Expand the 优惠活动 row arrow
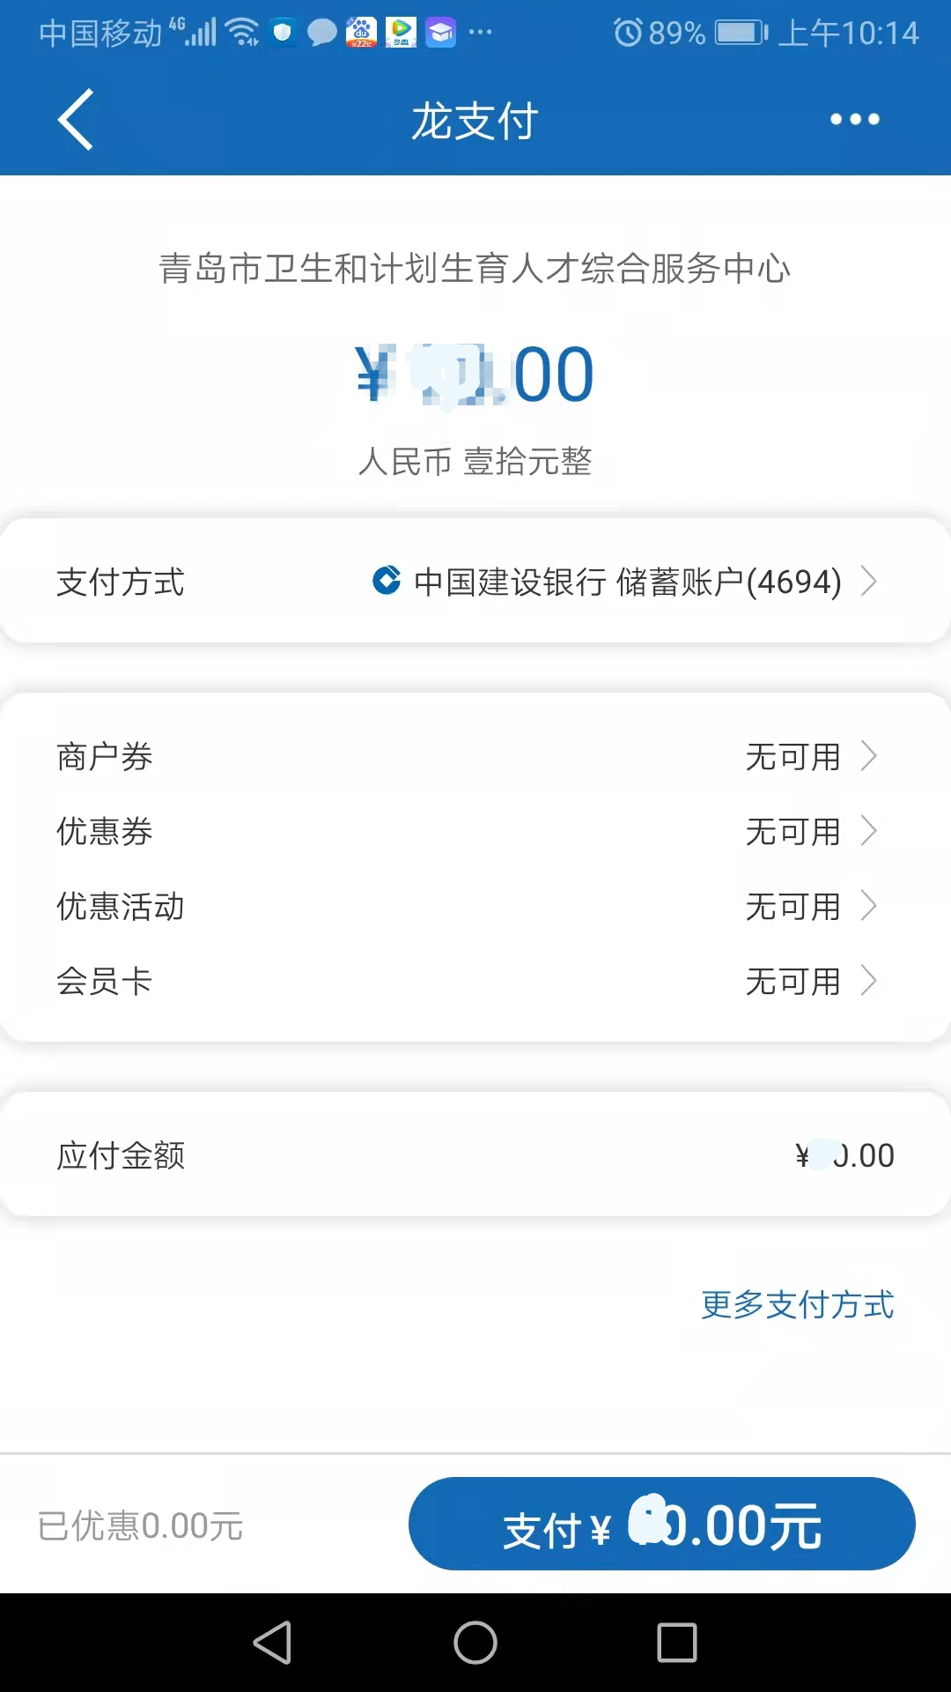 pyautogui.click(x=869, y=906)
